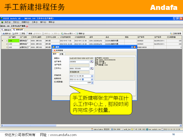Screen dimensions: 183x137
Task: Click 新建 to create new schedule
Action: pyautogui.click(x=29, y=33)
